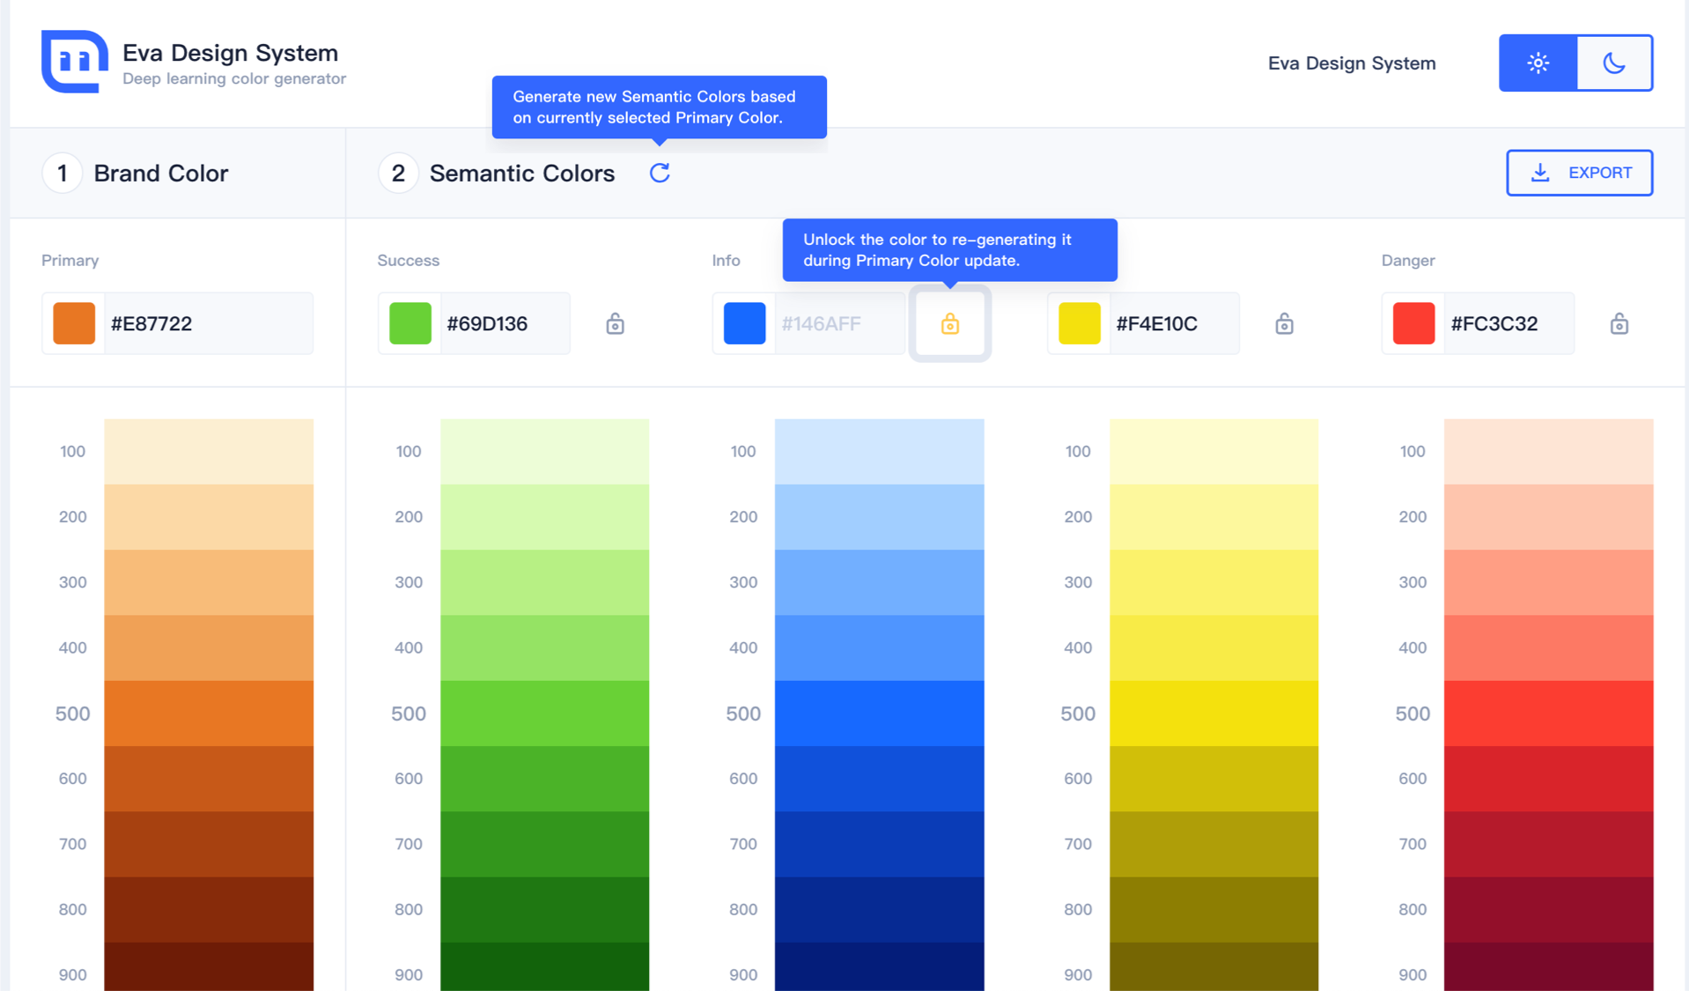This screenshot has height=991, width=1689.
Task: Edit the Success hex field #69D136
Action: [x=502, y=323]
